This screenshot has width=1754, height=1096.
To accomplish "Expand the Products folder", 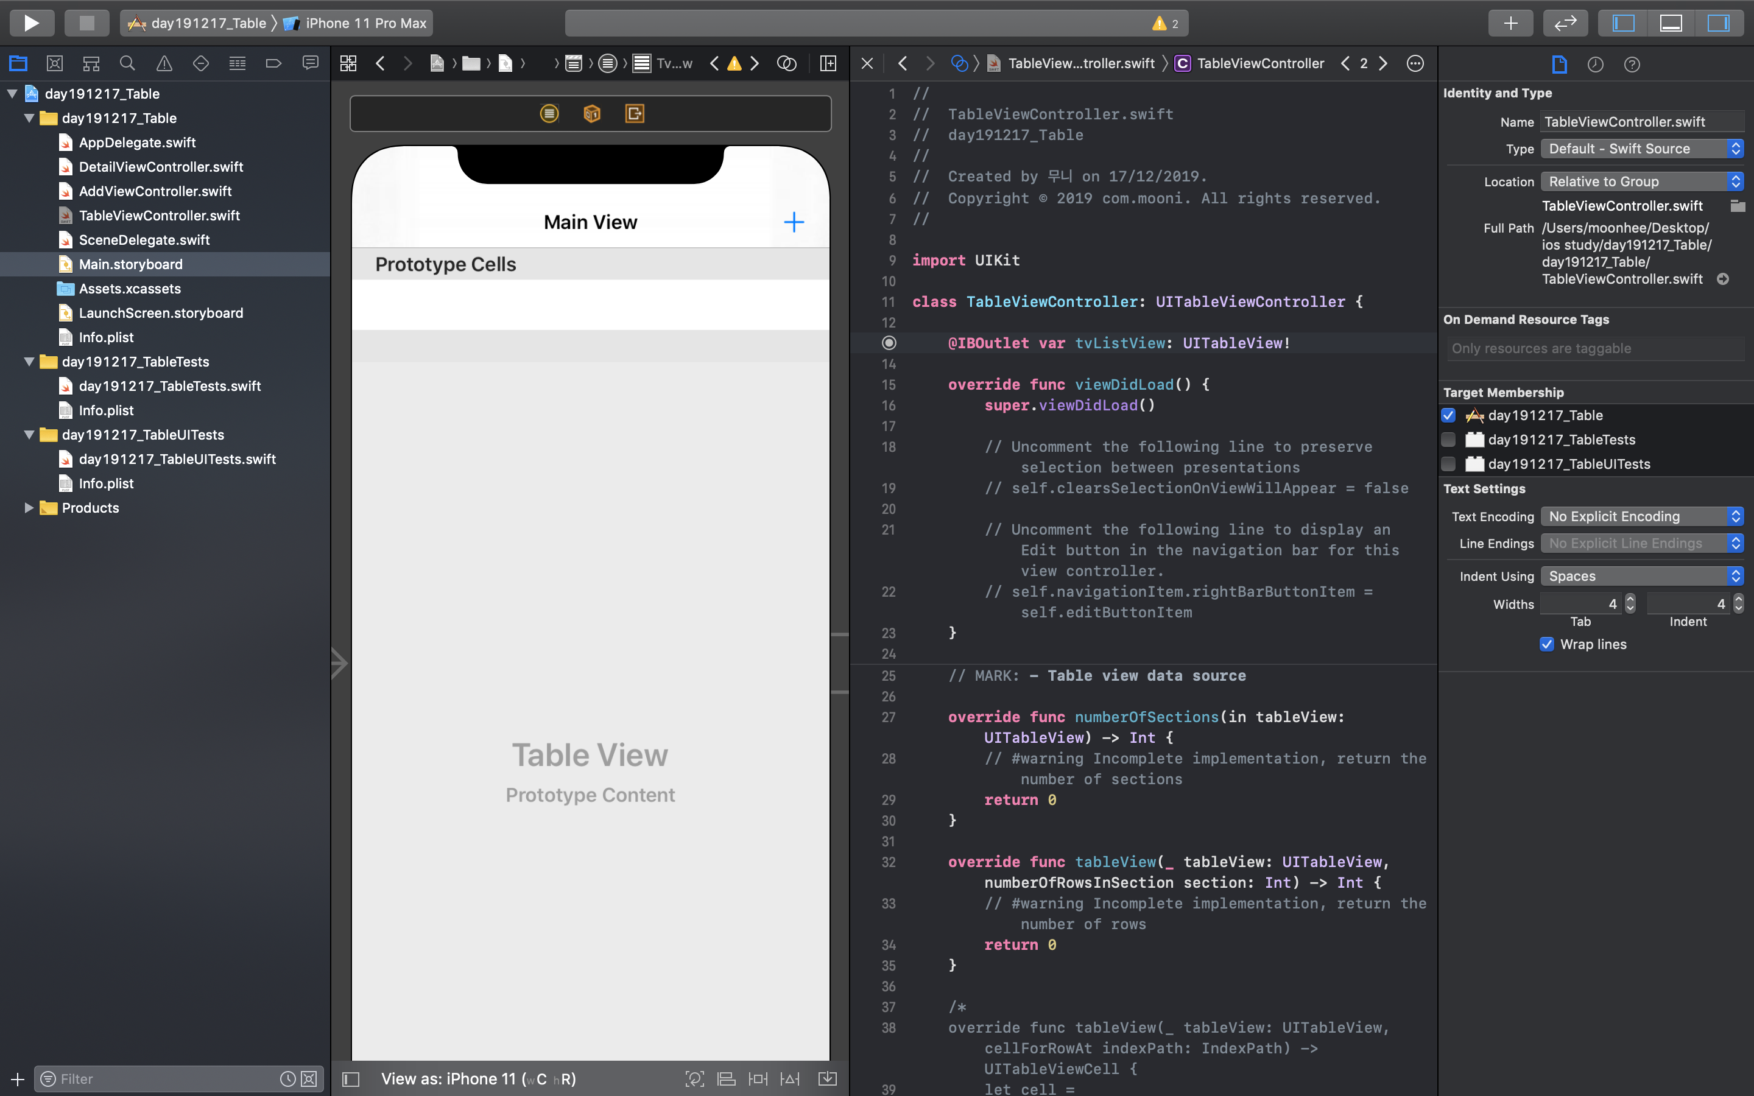I will [x=28, y=507].
